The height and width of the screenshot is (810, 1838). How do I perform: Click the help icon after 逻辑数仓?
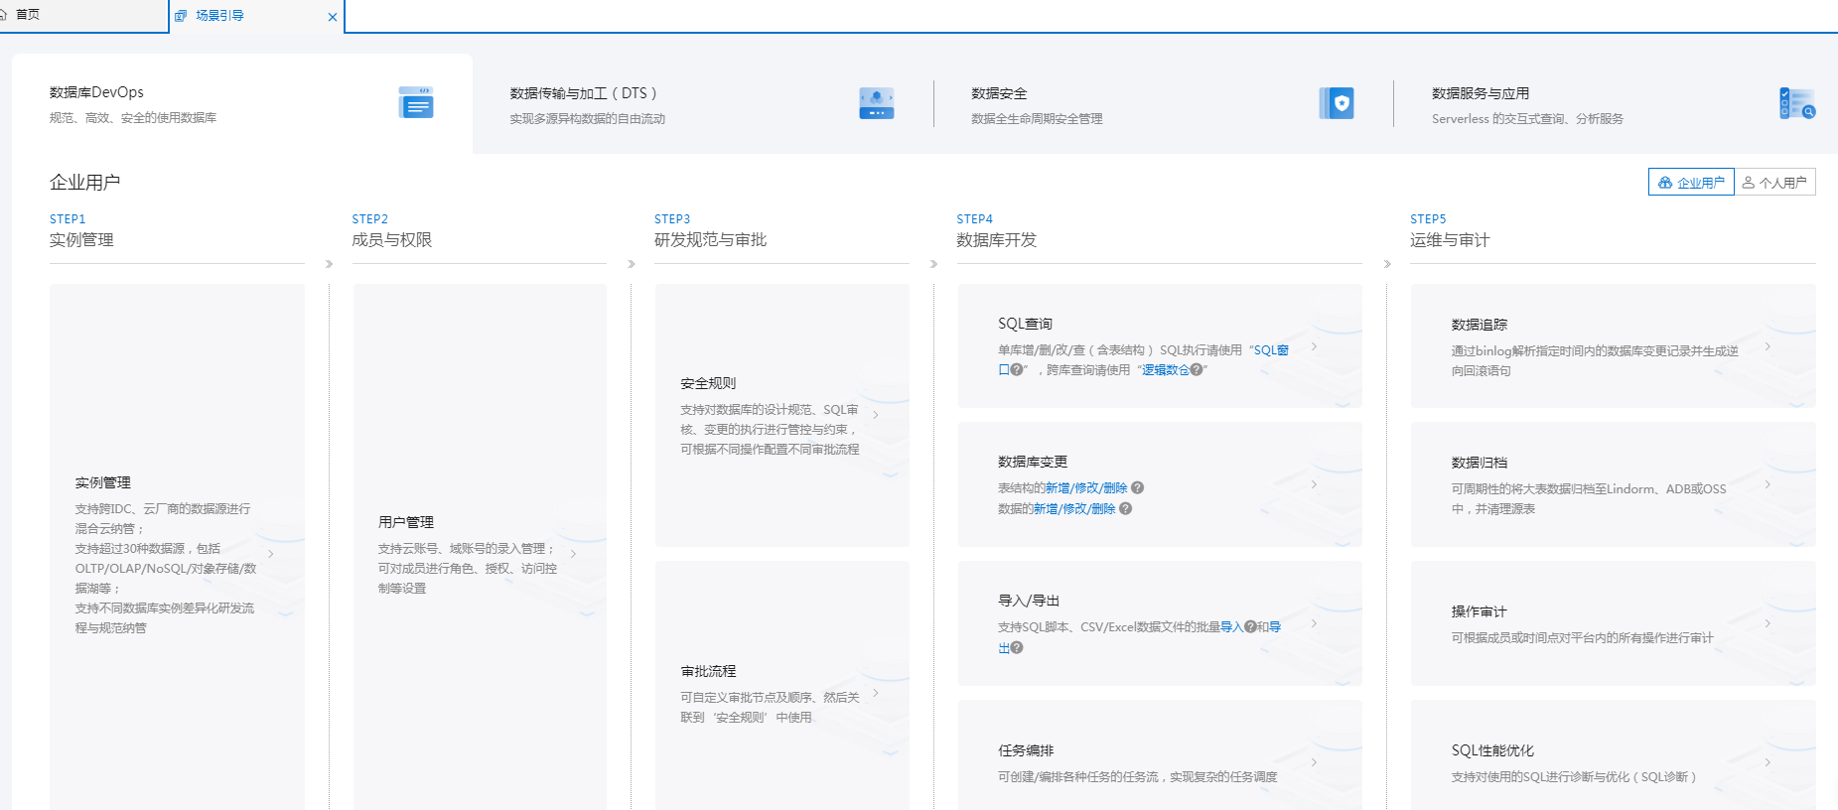click(x=1196, y=369)
